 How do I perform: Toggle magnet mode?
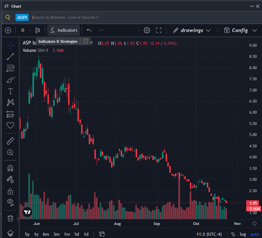(10, 168)
